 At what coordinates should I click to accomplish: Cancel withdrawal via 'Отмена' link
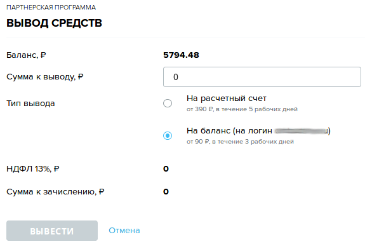[x=124, y=231]
